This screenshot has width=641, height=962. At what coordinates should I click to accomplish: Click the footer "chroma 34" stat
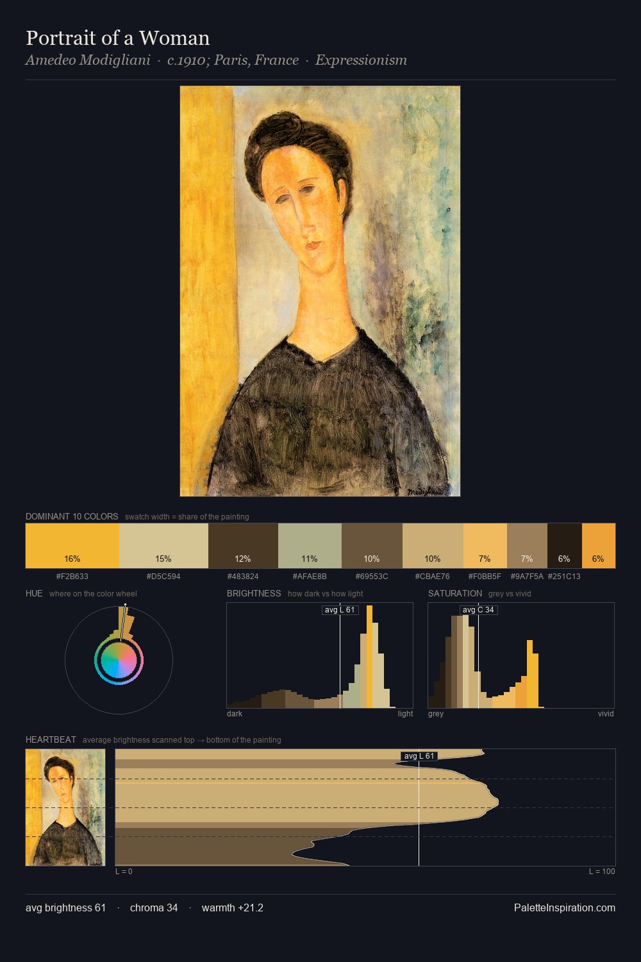pyautogui.click(x=154, y=907)
